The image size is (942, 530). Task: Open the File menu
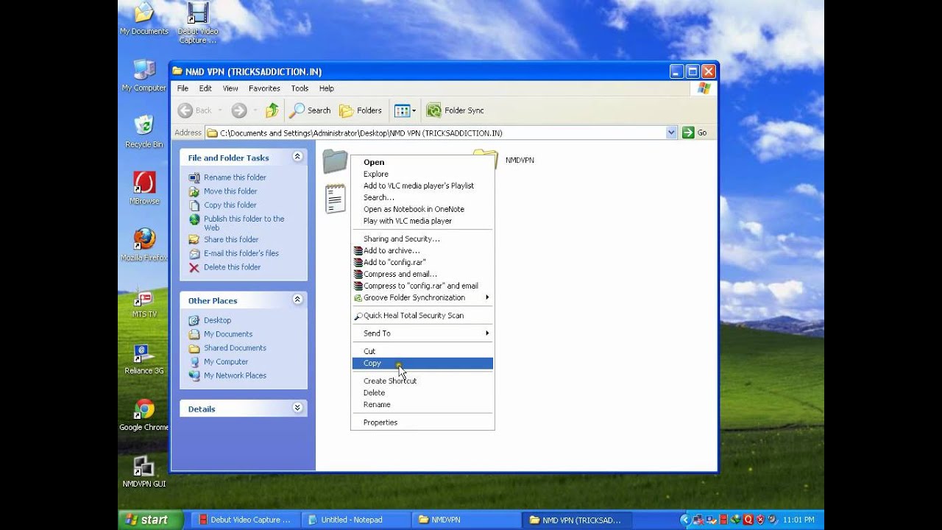[x=183, y=88]
